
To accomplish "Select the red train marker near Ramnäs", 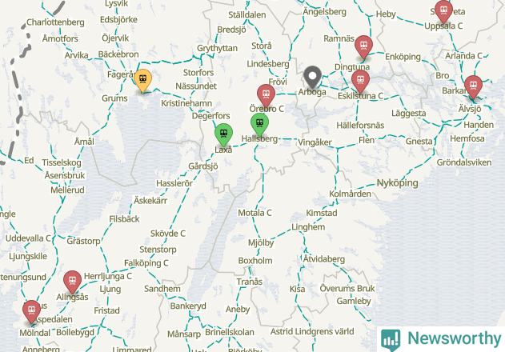I will click(x=363, y=46).
